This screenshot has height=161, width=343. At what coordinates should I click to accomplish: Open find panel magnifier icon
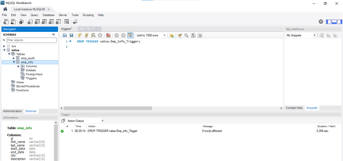tap(186, 35)
